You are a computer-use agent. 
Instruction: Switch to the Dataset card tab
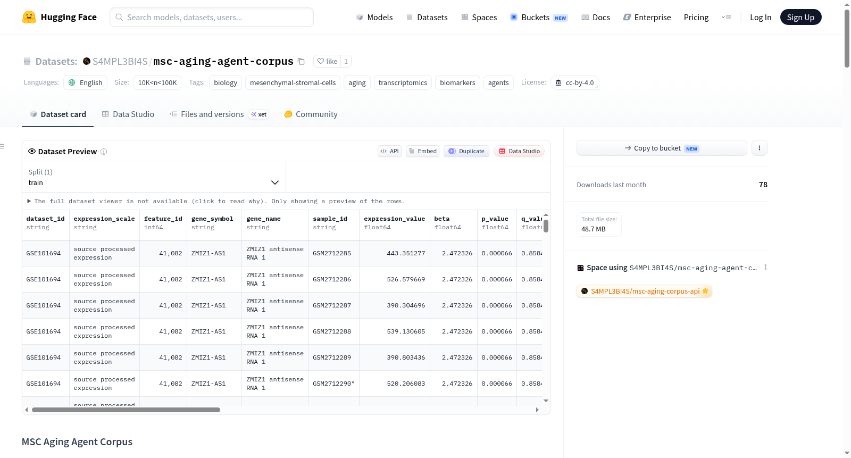57,114
